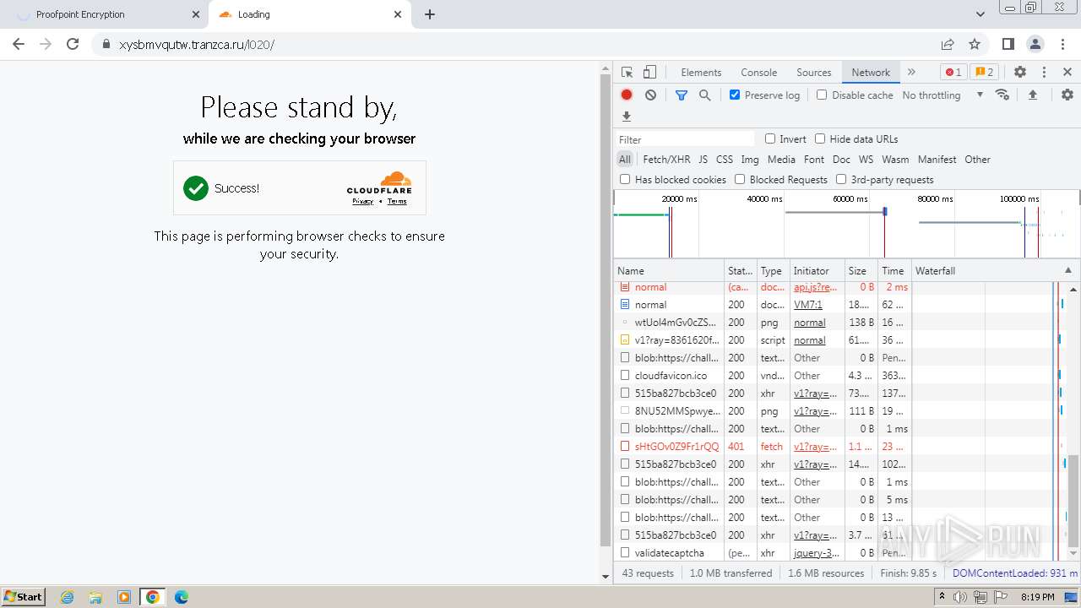Toggle Hide data URLs checkbox
The width and height of the screenshot is (1081, 608).
point(820,138)
